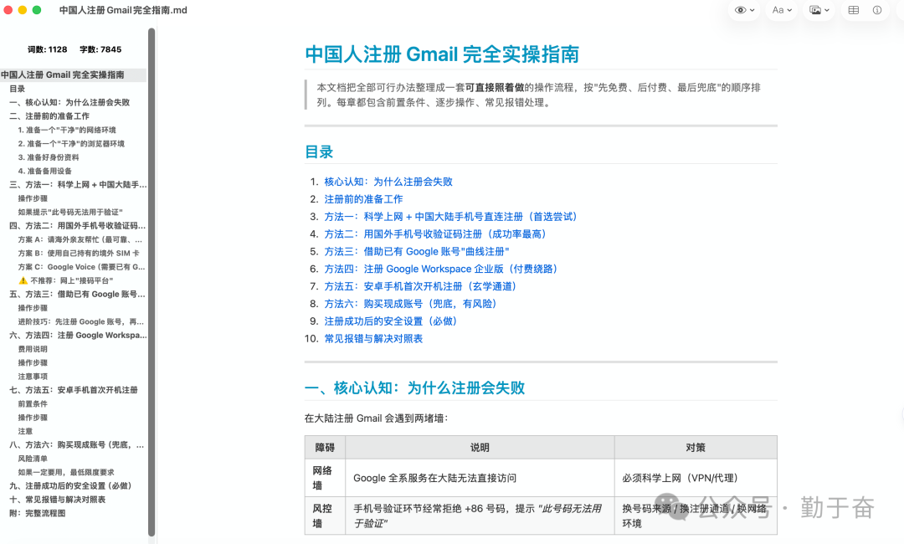Select outline item 4. 准备备用设备
Screen dimensions: 904x544
coord(45,172)
